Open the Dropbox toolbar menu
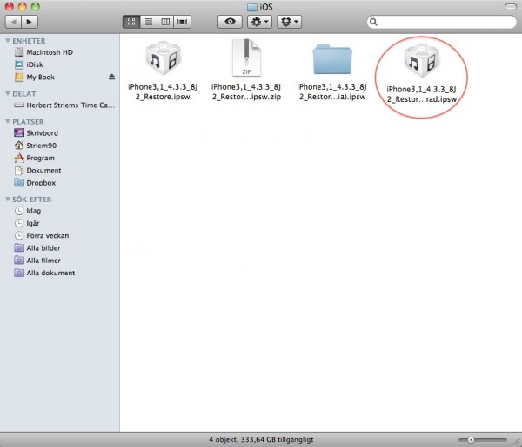 coord(290,22)
